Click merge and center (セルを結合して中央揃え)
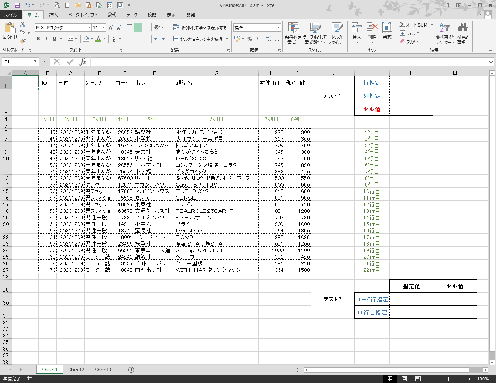 click(198, 39)
